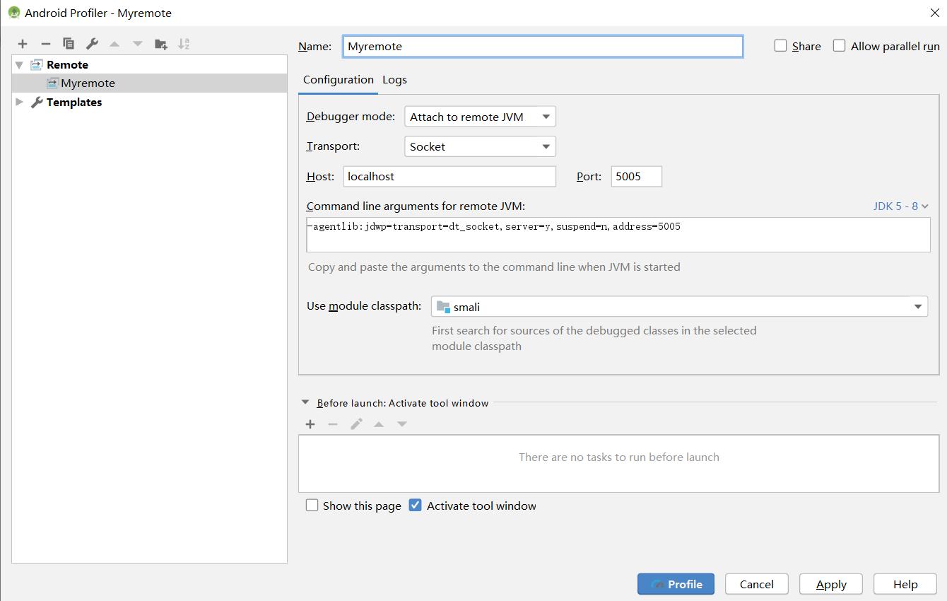This screenshot has height=601, width=947.
Task: Remove before launch task icon
Action: [x=333, y=424]
